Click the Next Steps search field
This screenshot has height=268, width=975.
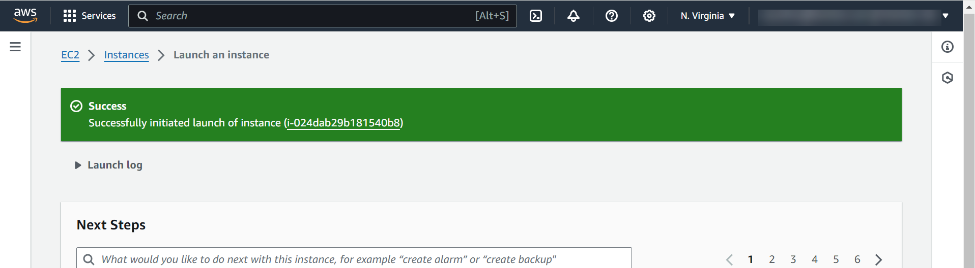[354, 259]
